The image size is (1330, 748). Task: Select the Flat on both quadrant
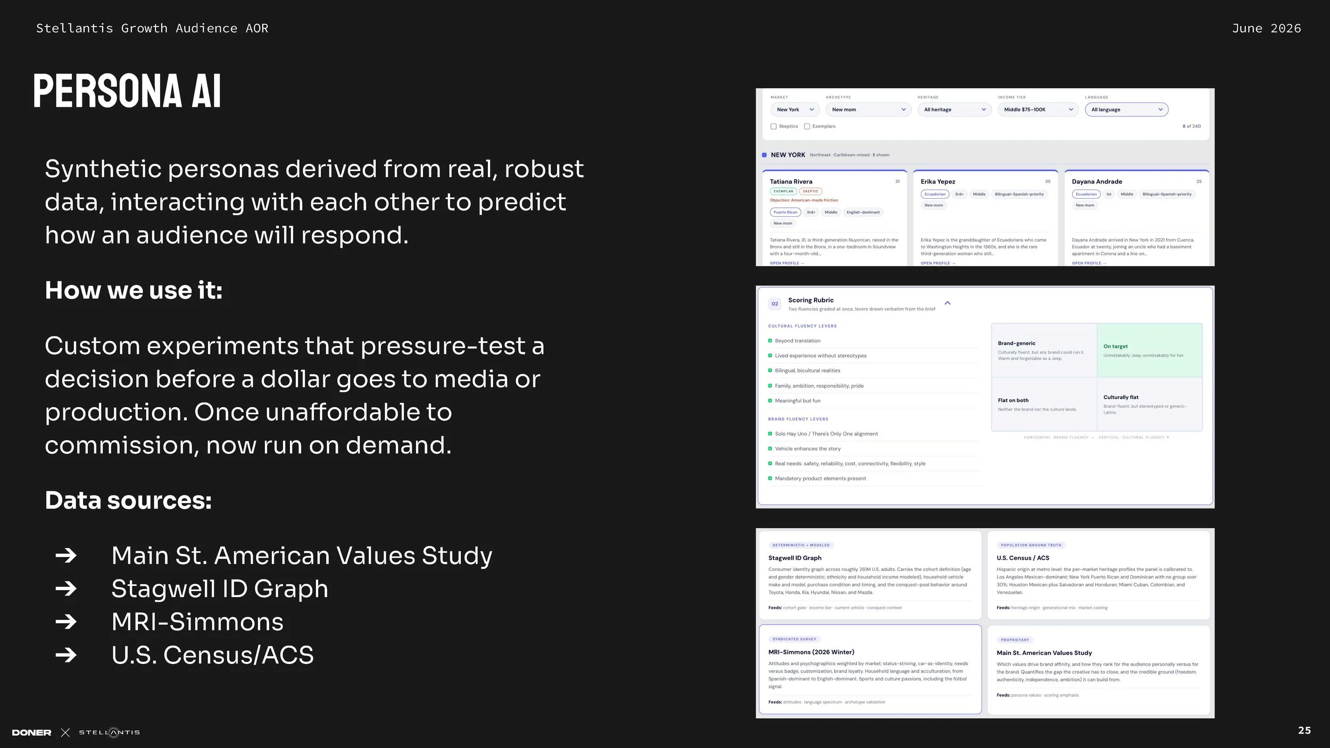(1044, 404)
